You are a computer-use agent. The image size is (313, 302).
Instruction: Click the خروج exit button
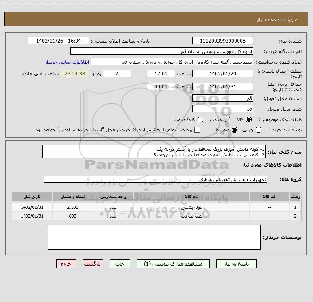(66, 264)
